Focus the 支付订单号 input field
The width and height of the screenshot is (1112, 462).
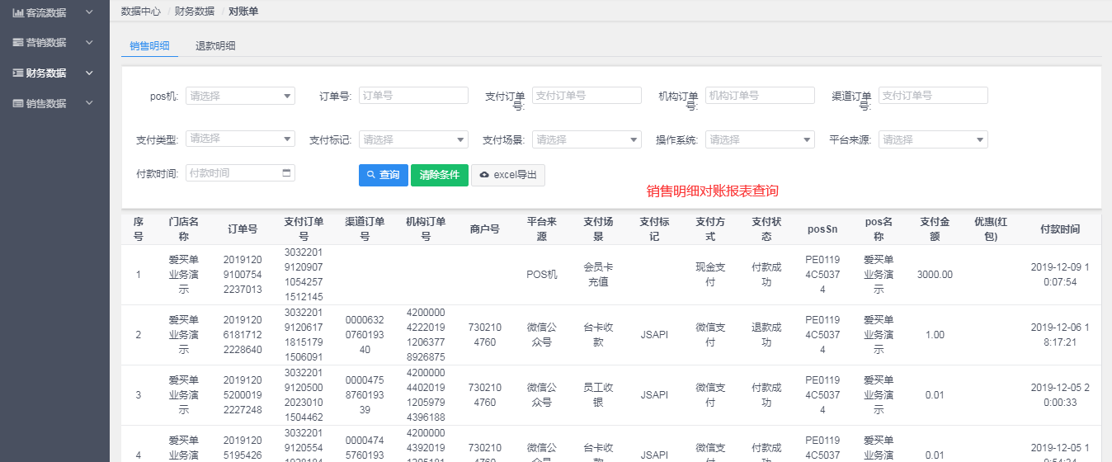pyautogui.click(x=587, y=96)
